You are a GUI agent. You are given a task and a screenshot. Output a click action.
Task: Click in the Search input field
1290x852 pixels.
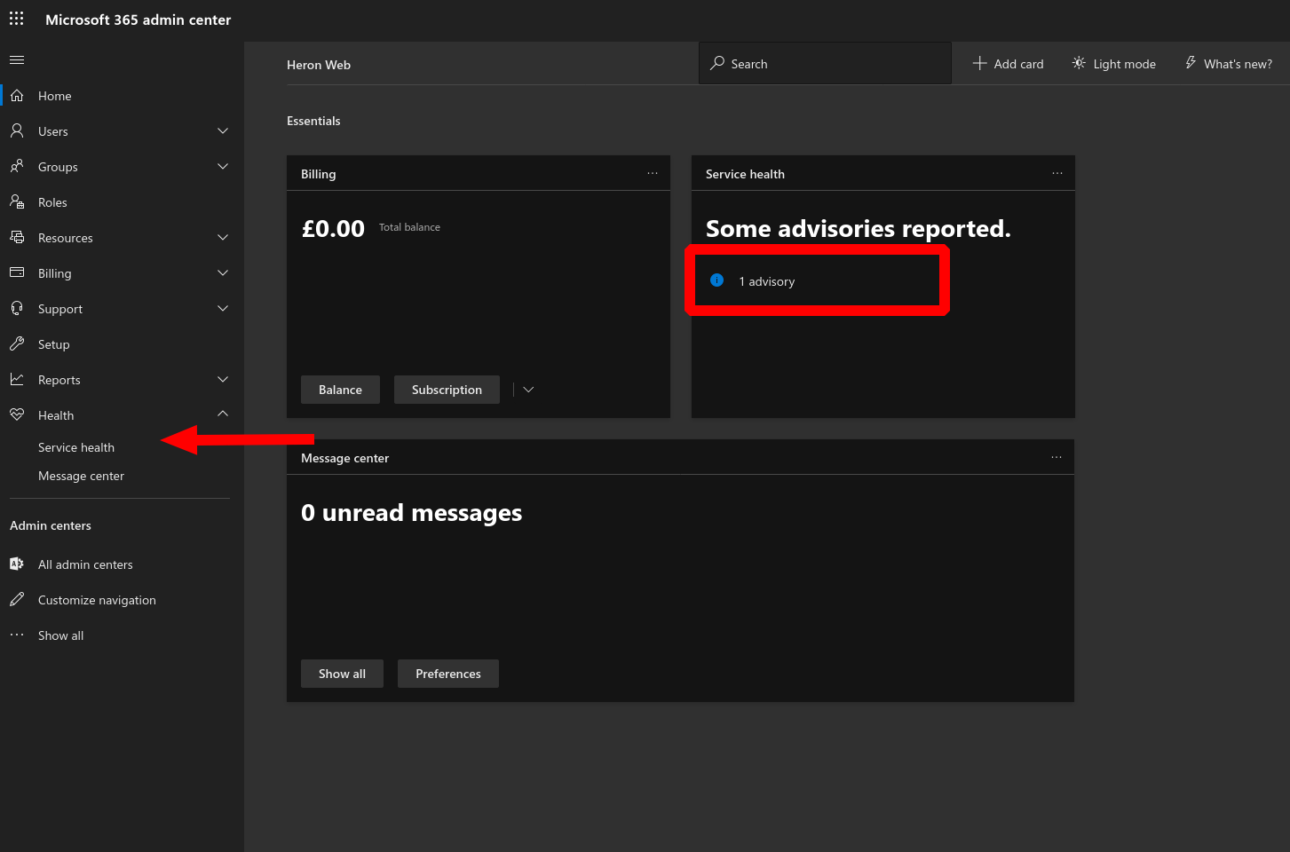825,63
